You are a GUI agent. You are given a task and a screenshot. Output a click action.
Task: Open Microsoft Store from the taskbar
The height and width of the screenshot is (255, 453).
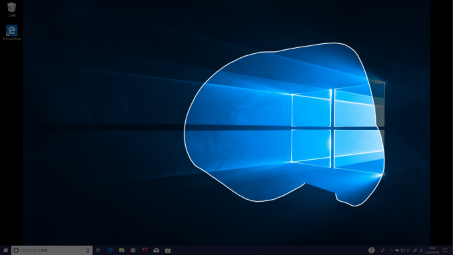coord(168,250)
